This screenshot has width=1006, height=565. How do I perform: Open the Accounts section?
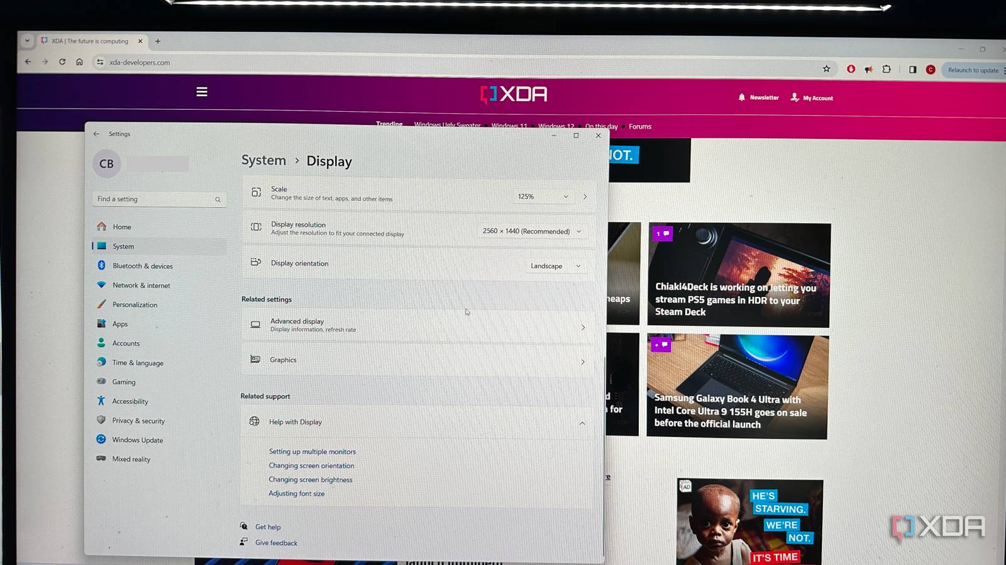126,343
